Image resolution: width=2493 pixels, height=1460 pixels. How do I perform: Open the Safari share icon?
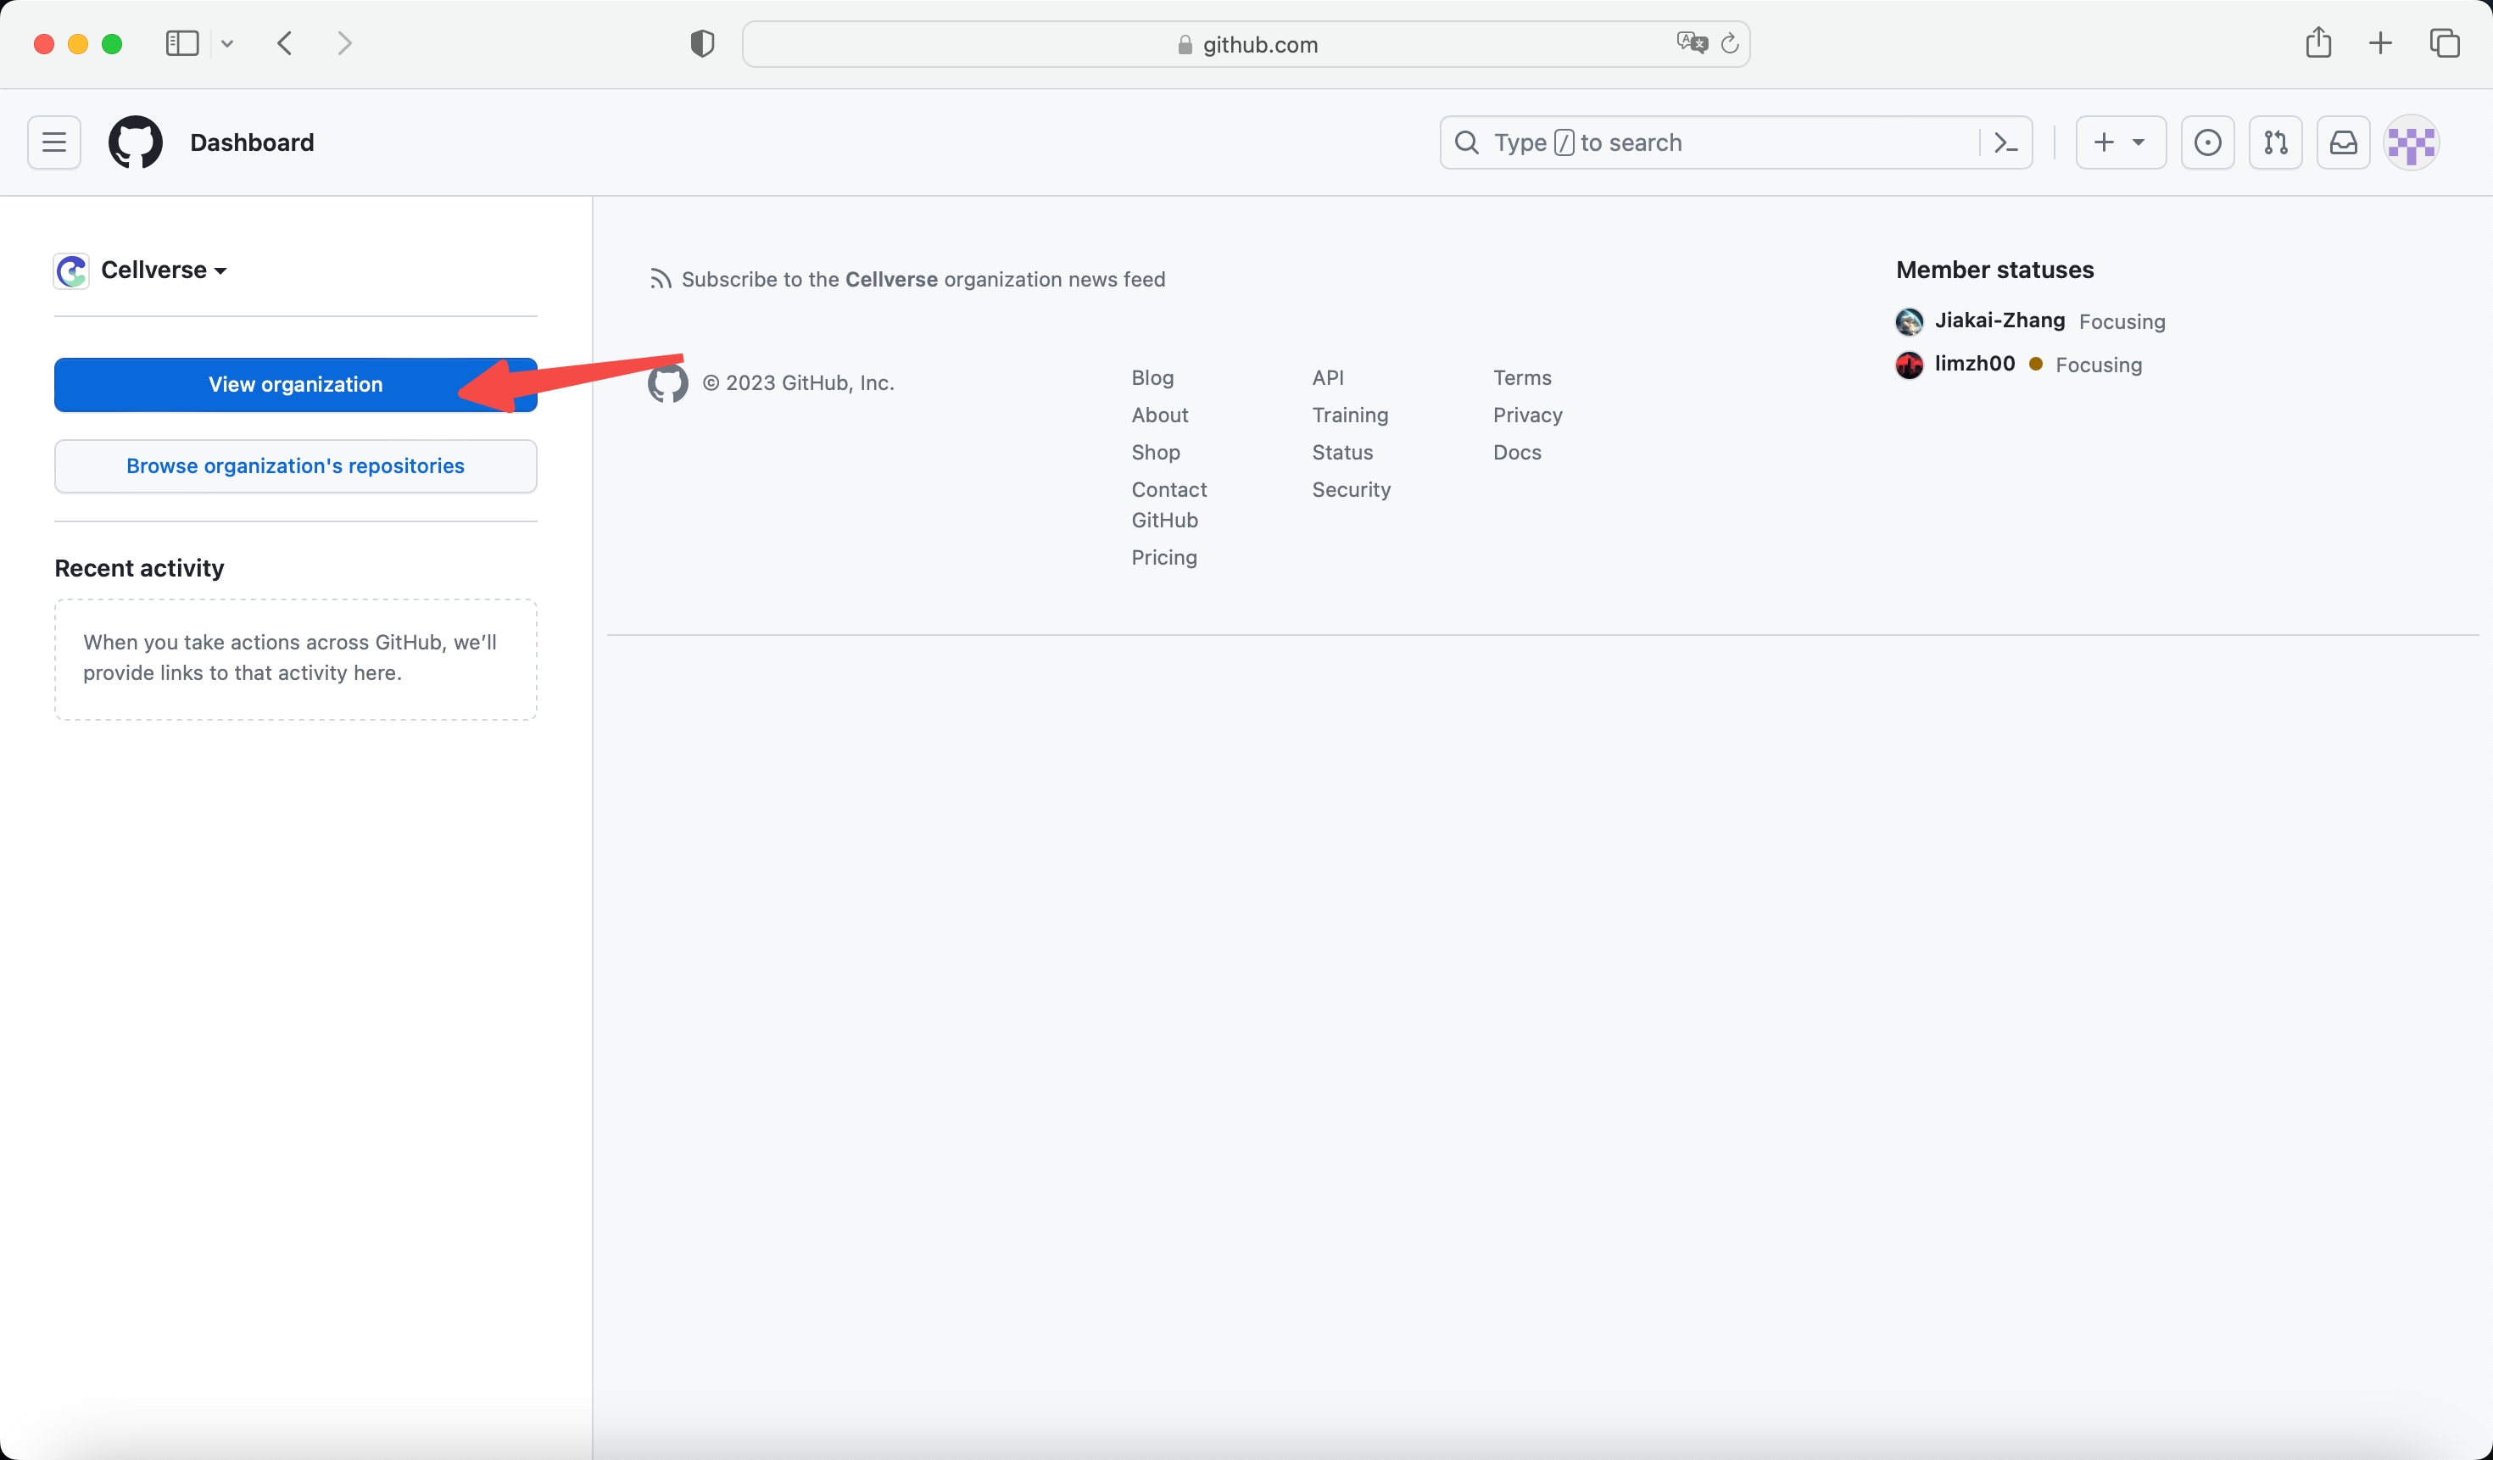pyautogui.click(x=2319, y=42)
